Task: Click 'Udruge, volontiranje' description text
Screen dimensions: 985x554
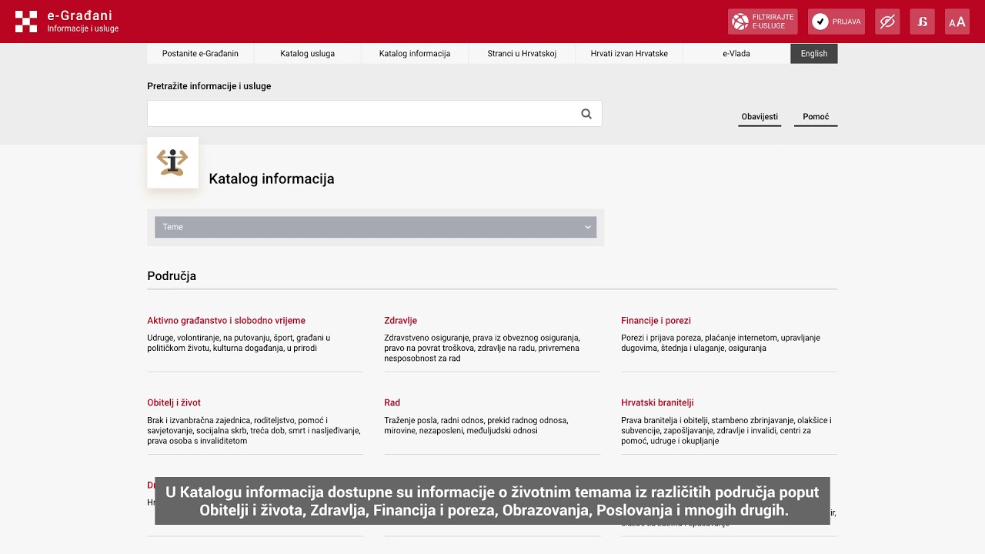Action: point(239,343)
